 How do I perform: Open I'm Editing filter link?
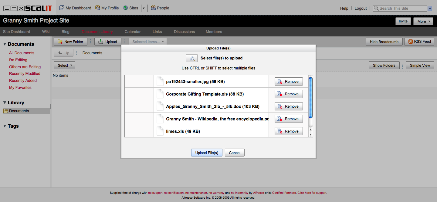[18, 60]
